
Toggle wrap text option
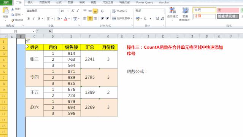coord(120,11)
